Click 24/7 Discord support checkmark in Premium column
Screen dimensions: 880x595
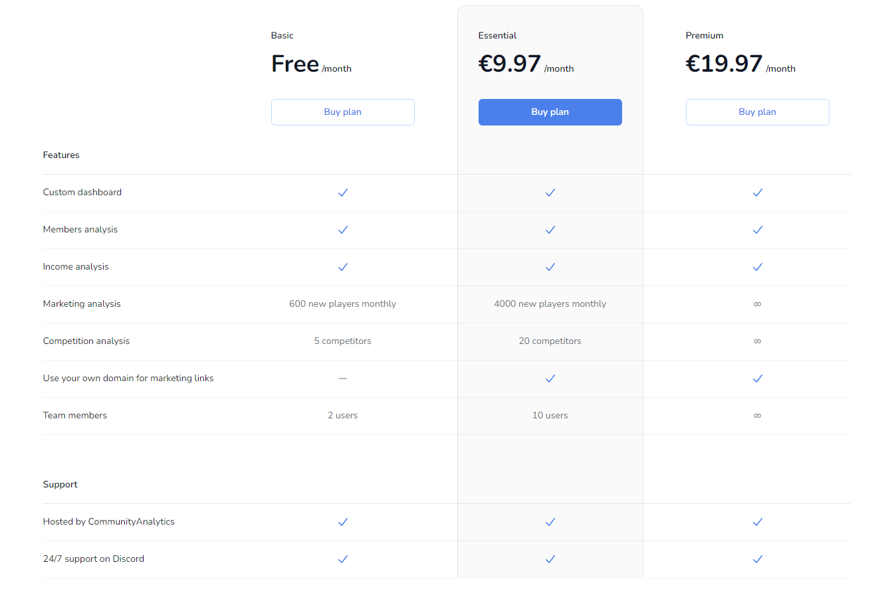tap(758, 559)
